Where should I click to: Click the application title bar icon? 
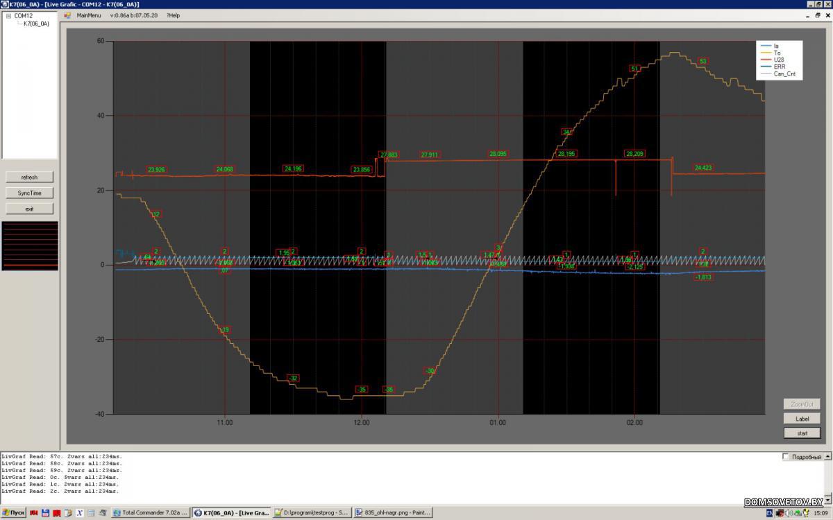pos(4,4)
